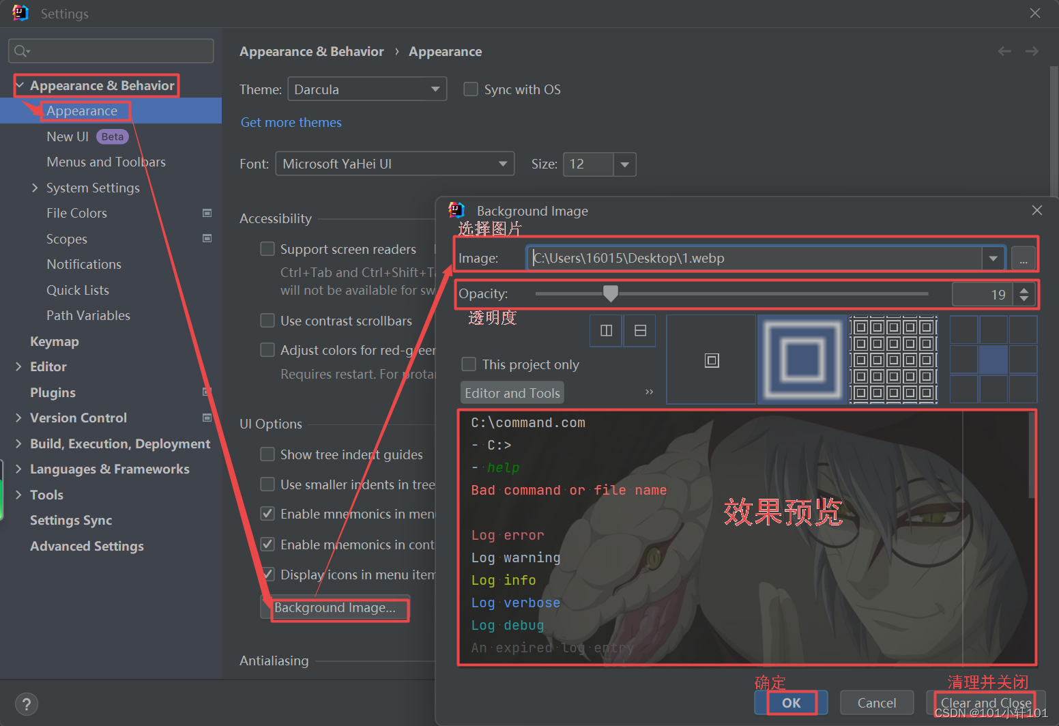The width and height of the screenshot is (1059, 726).
Task: Open the Editor and Tools selector
Action: coord(512,392)
